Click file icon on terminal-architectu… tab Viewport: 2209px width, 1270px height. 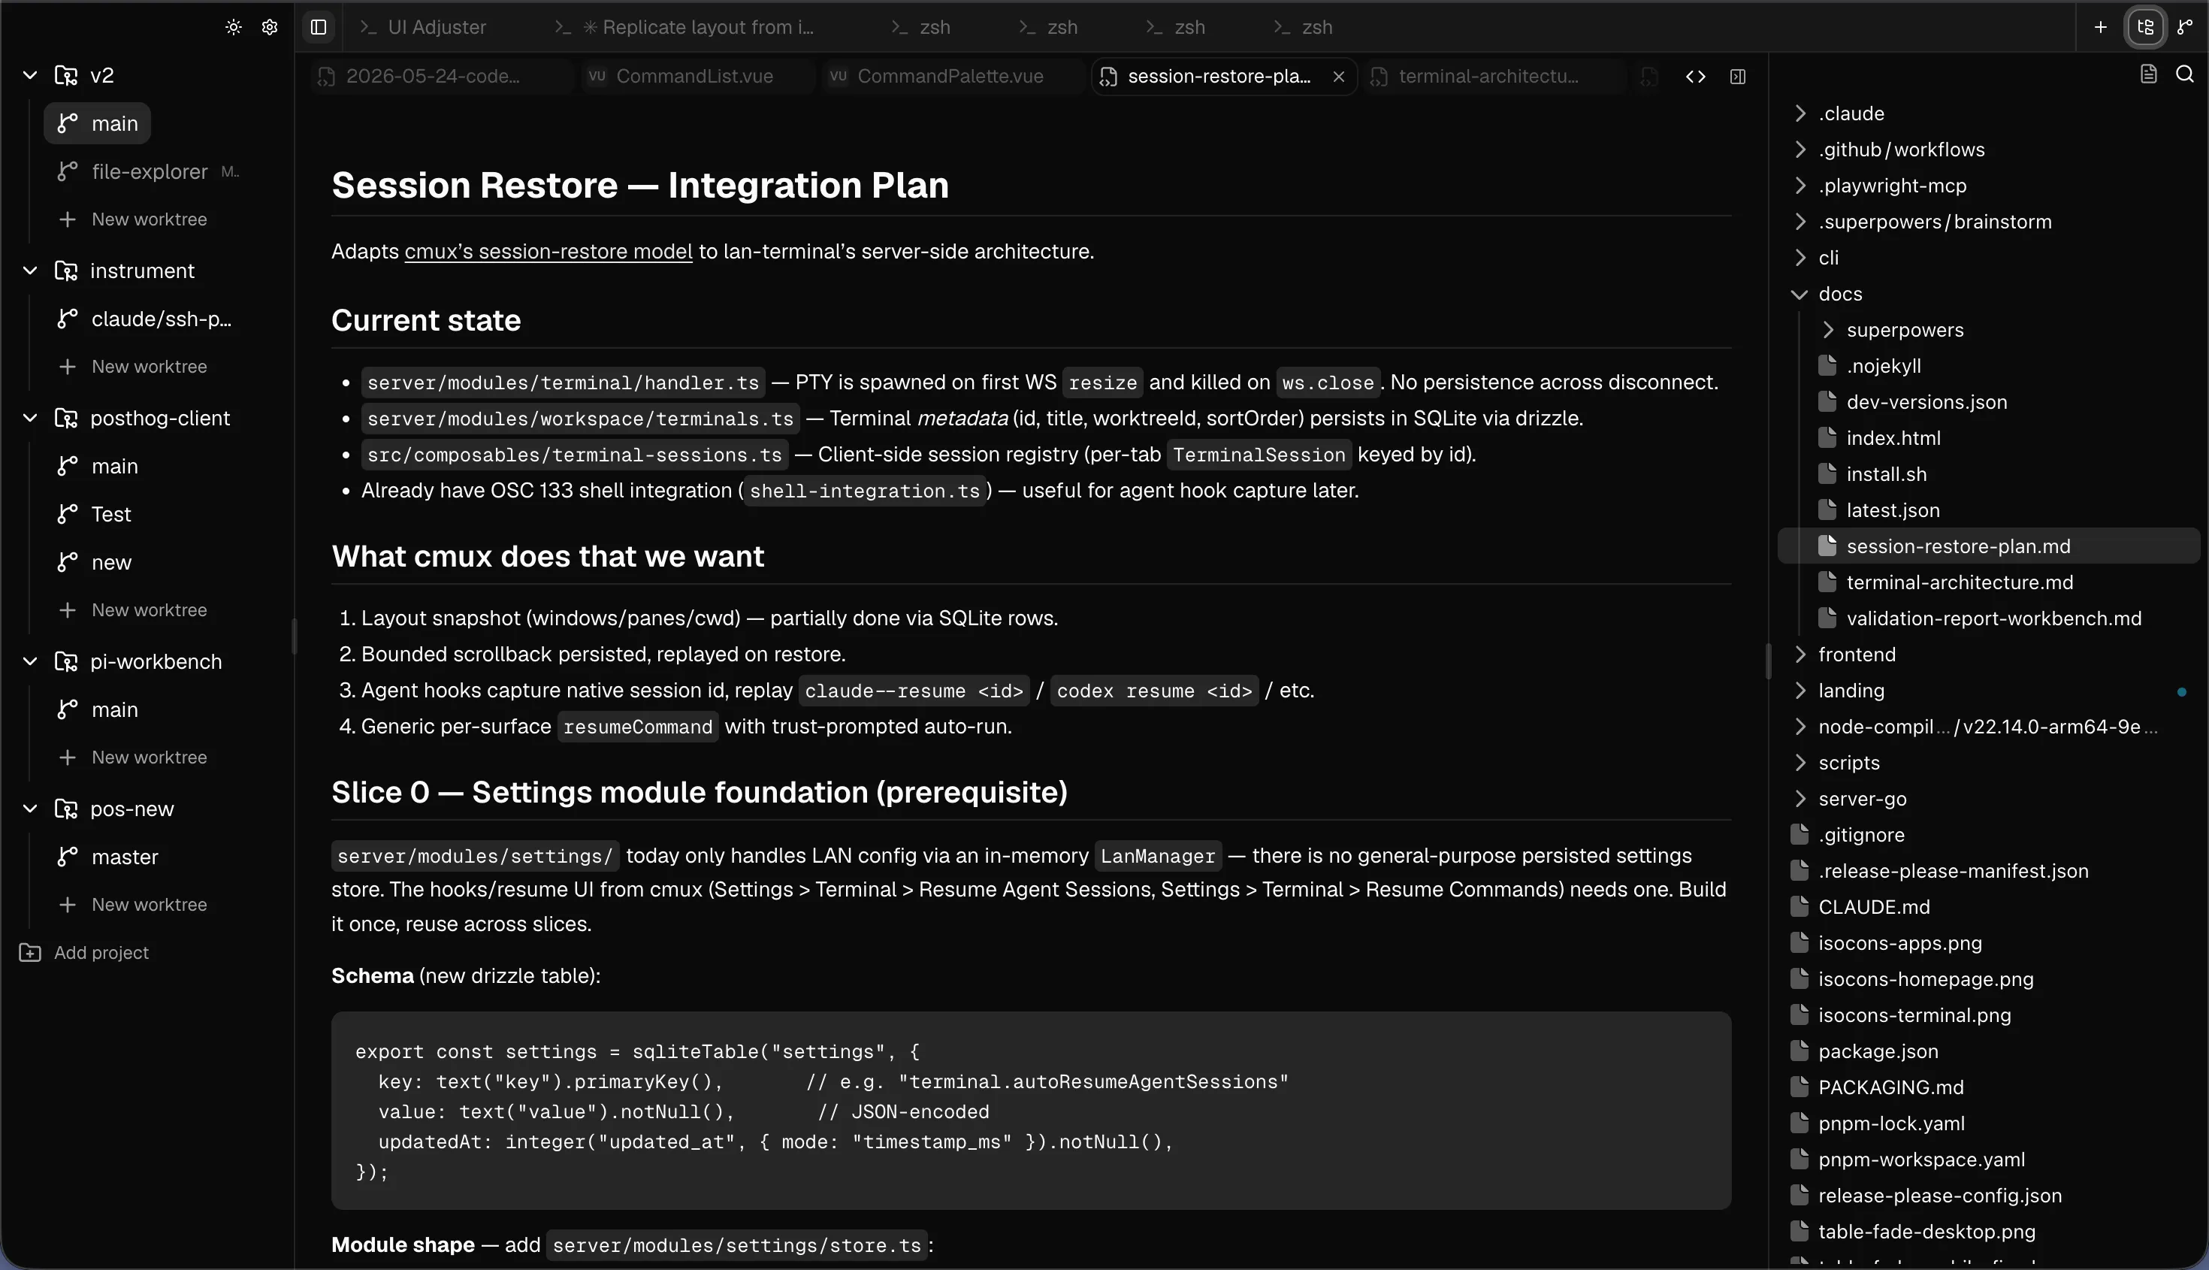(x=1379, y=77)
